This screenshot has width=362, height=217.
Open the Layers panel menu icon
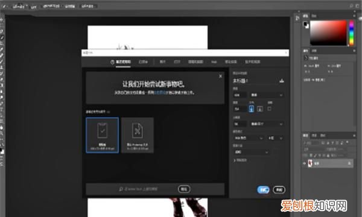[x=354, y=136]
